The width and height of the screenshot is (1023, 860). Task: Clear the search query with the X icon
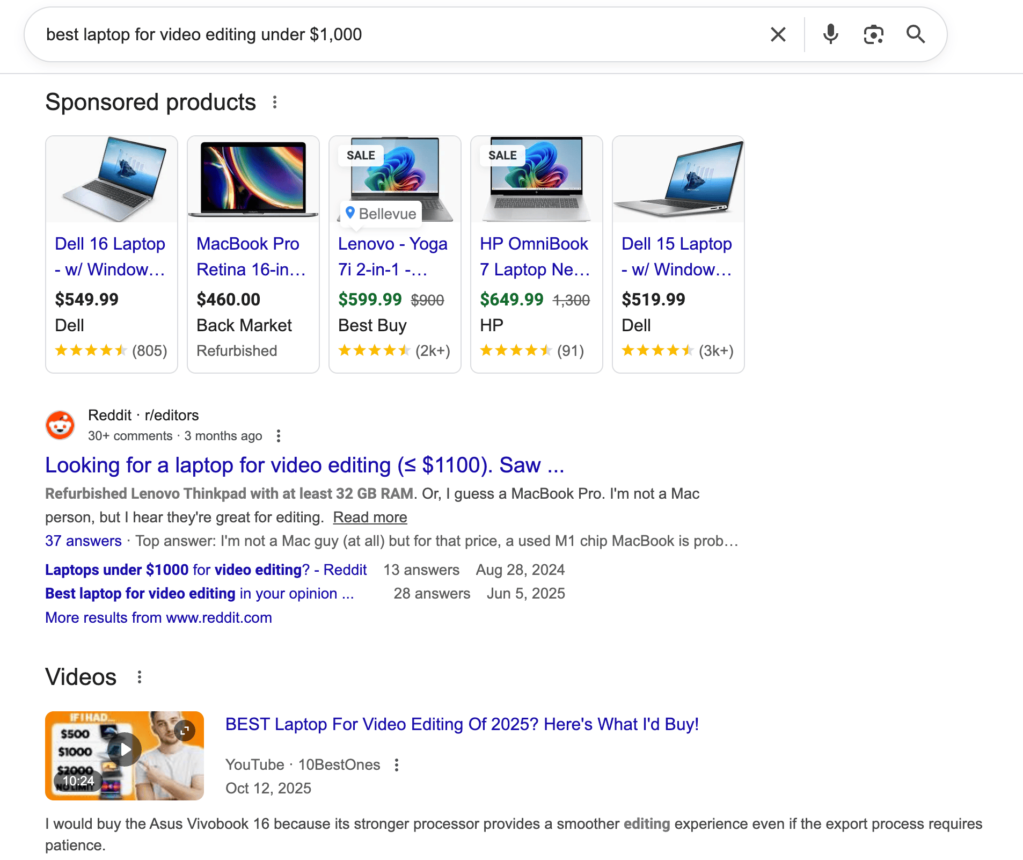point(778,34)
